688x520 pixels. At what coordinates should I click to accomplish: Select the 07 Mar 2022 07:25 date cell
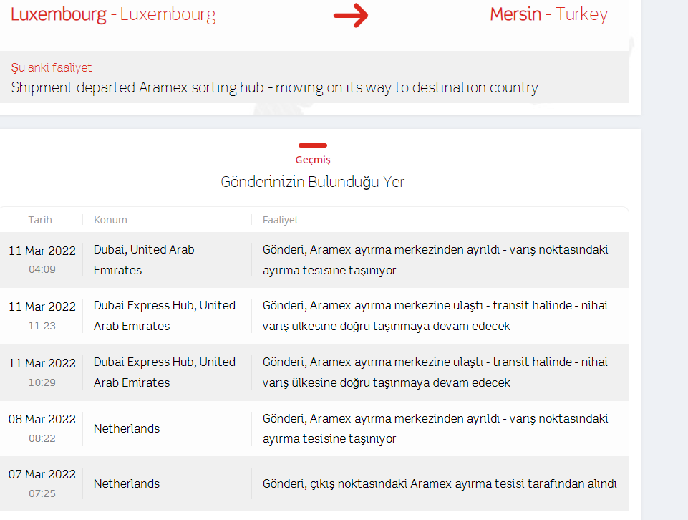pyautogui.click(x=42, y=483)
